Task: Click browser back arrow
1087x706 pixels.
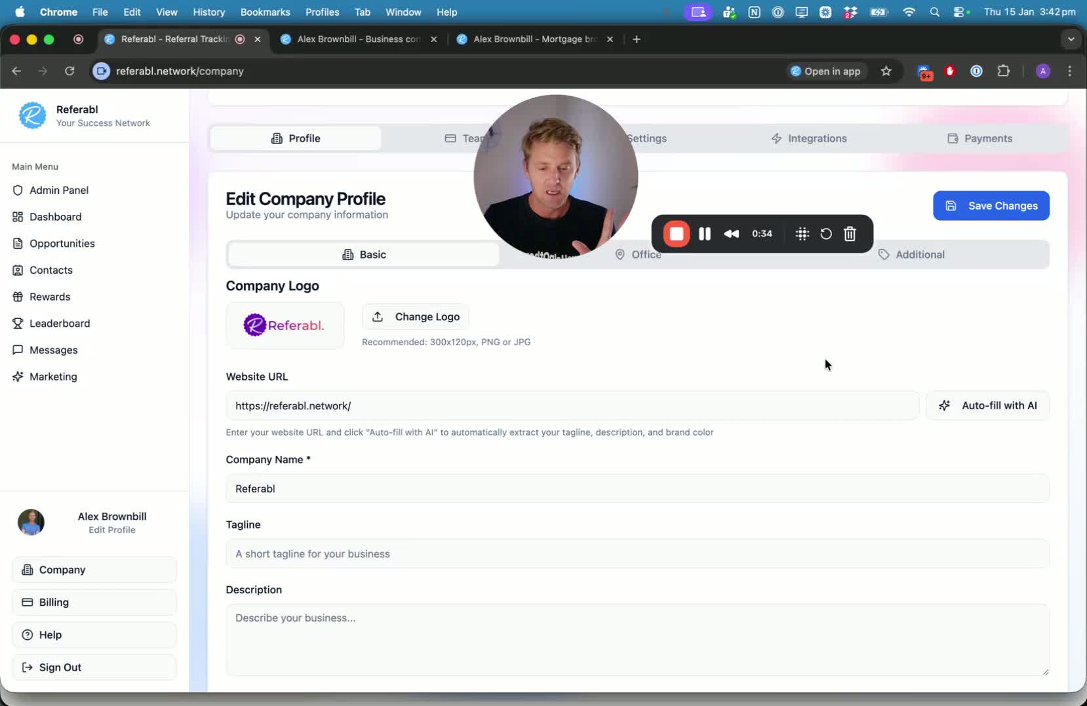Action: [x=16, y=71]
